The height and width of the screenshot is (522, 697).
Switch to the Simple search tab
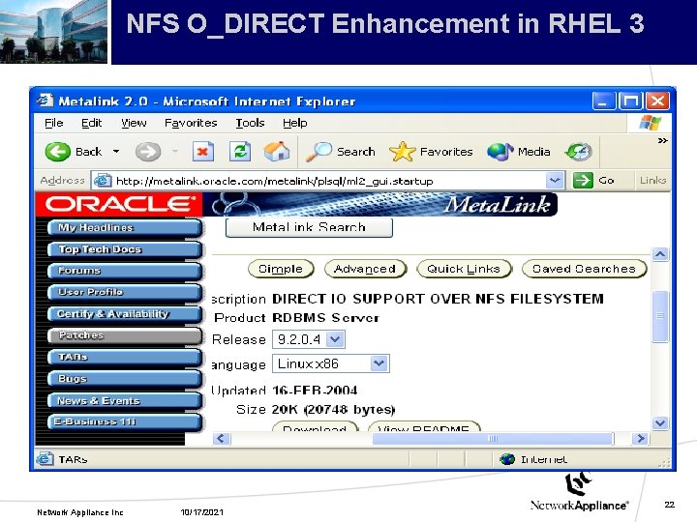coord(281,269)
